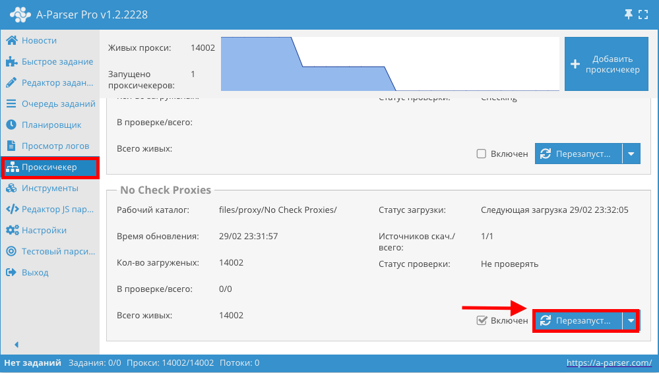The image size is (659, 373).
Task: Uncheck Включен for No Check Proxies
Action: coord(482,320)
